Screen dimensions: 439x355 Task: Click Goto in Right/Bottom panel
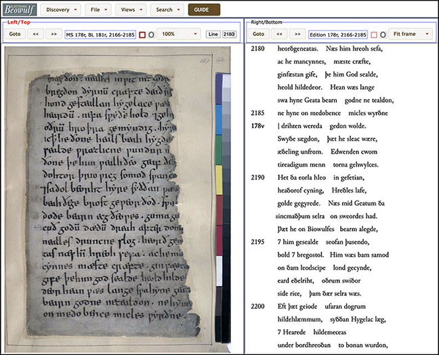pyautogui.click(x=258, y=34)
